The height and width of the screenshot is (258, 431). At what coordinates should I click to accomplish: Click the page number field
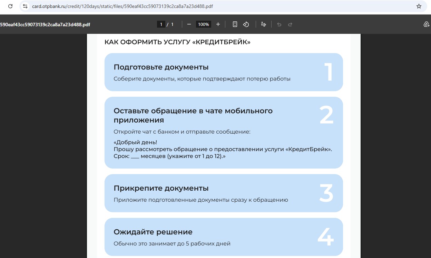pos(161,24)
